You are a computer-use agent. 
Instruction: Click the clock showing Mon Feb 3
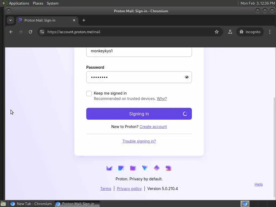point(257,3)
